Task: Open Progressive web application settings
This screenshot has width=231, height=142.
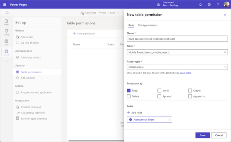Action: [x=37, y=92]
